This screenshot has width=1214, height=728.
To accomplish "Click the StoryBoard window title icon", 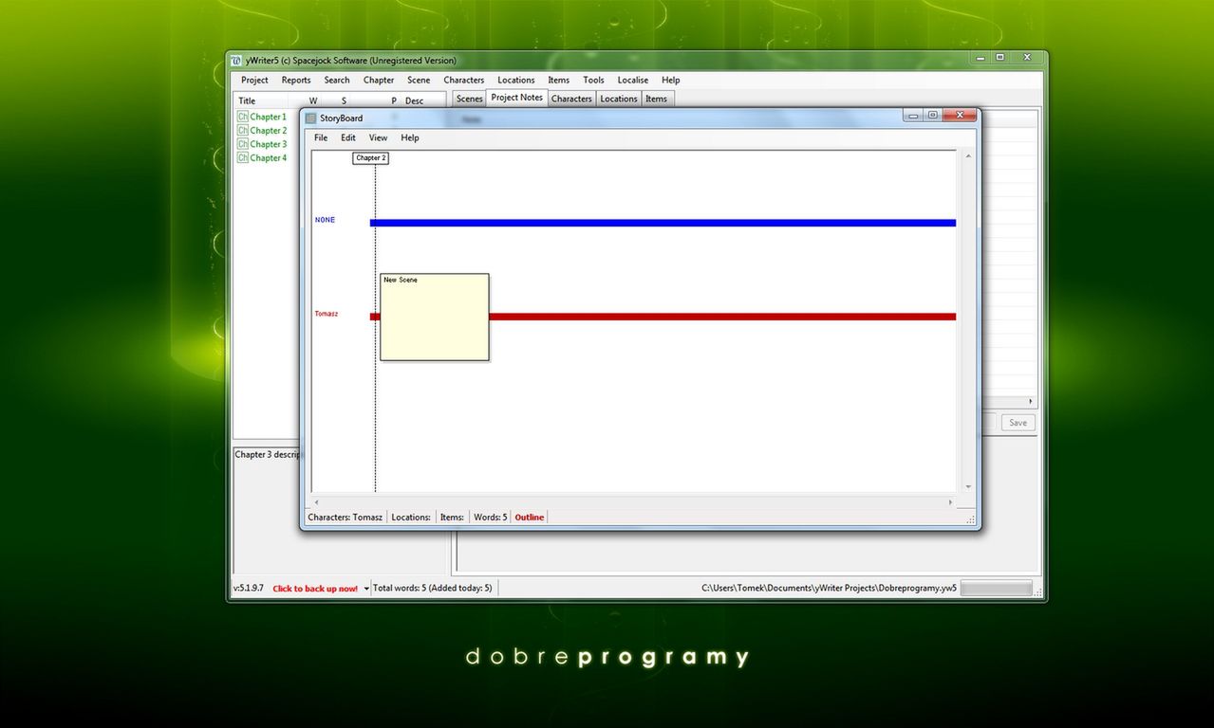I will point(310,118).
